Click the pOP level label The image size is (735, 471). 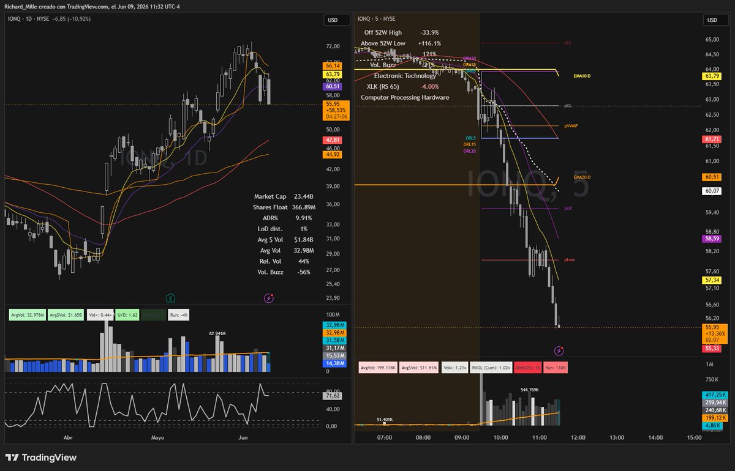click(x=568, y=209)
